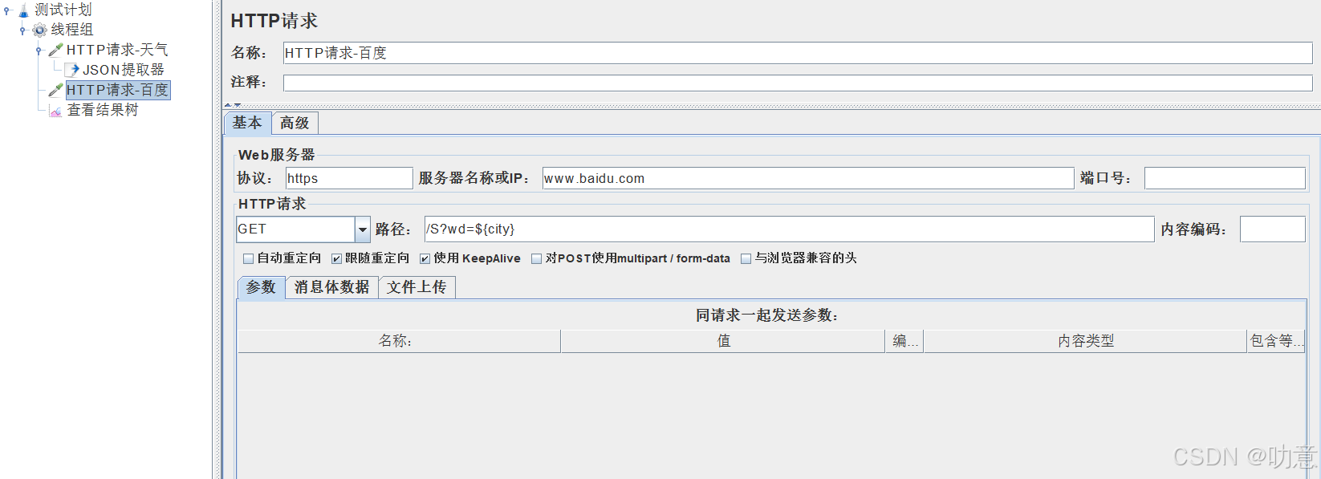Enable 自动重定向 checkbox
Image resolution: width=1321 pixels, height=479 pixels.
[x=248, y=258]
